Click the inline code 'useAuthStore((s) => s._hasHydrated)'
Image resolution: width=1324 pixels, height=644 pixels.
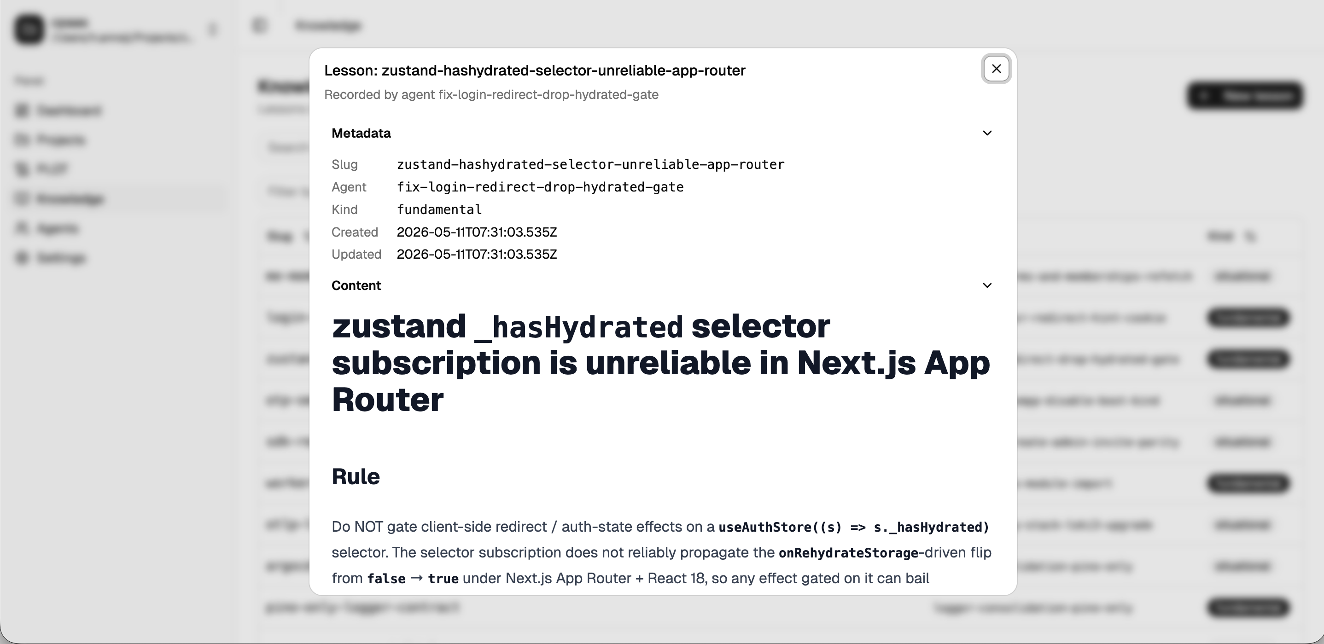pos(854,527)
